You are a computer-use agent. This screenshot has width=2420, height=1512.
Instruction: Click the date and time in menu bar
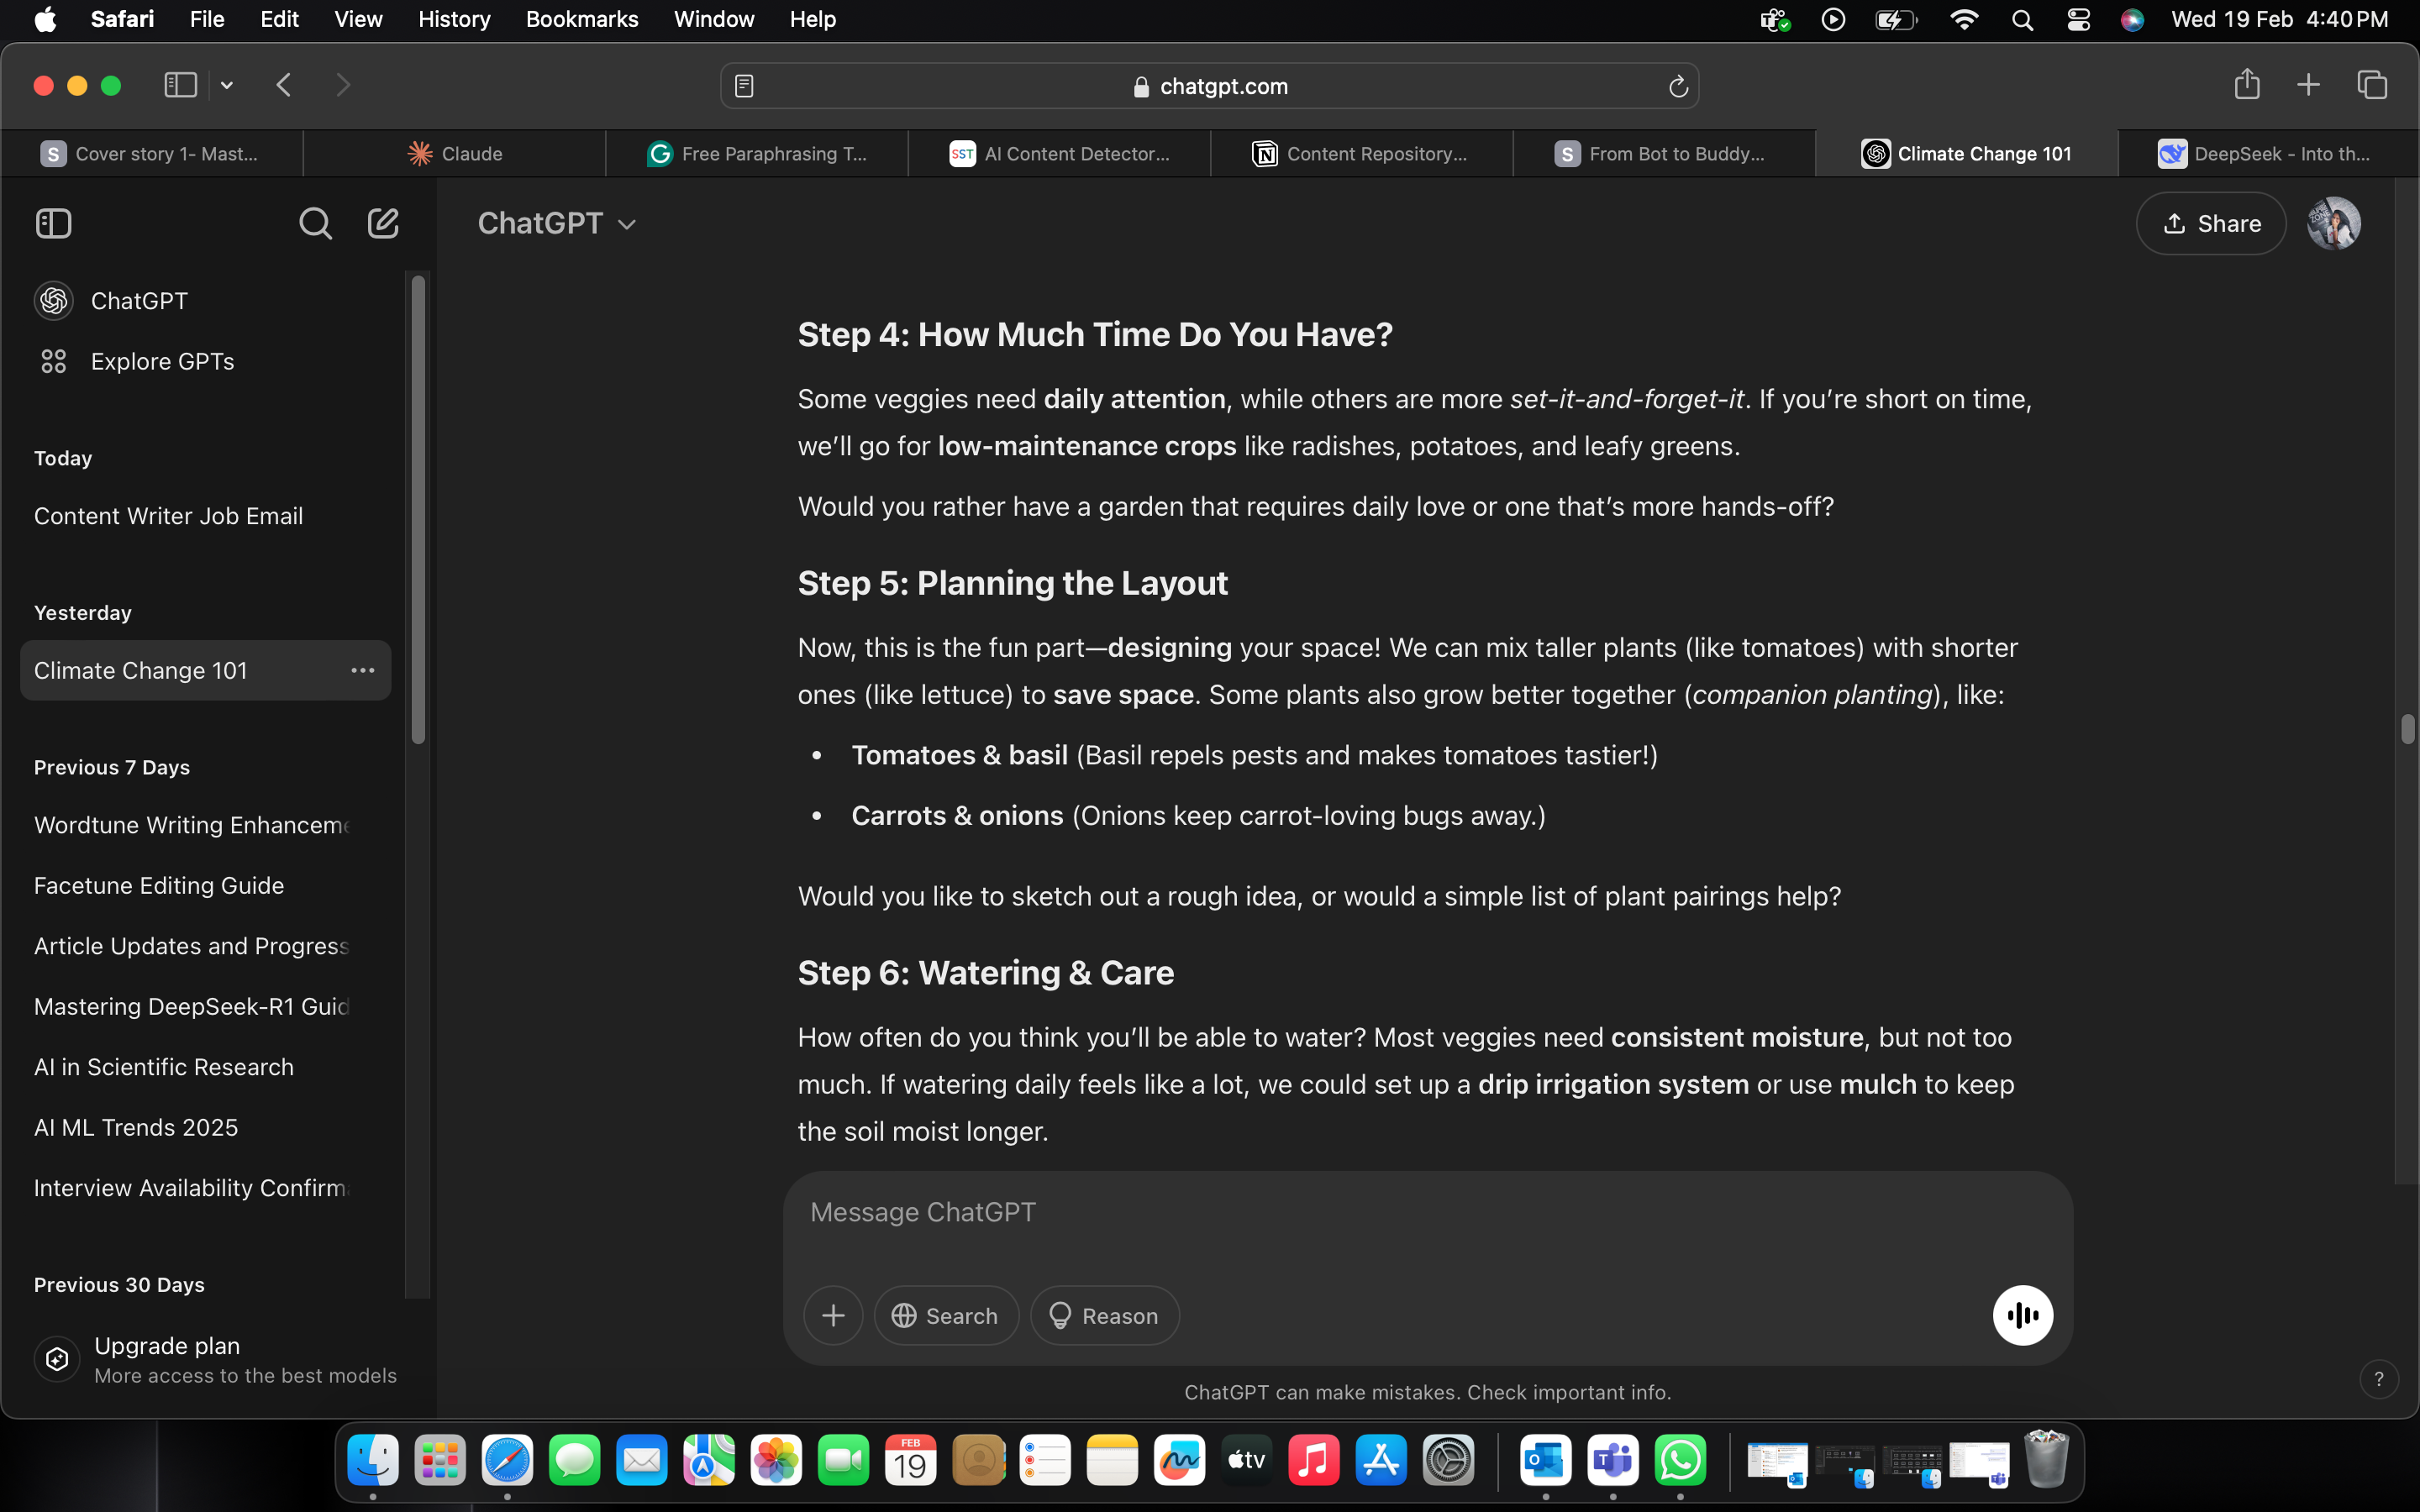(x=2279, y=19)
